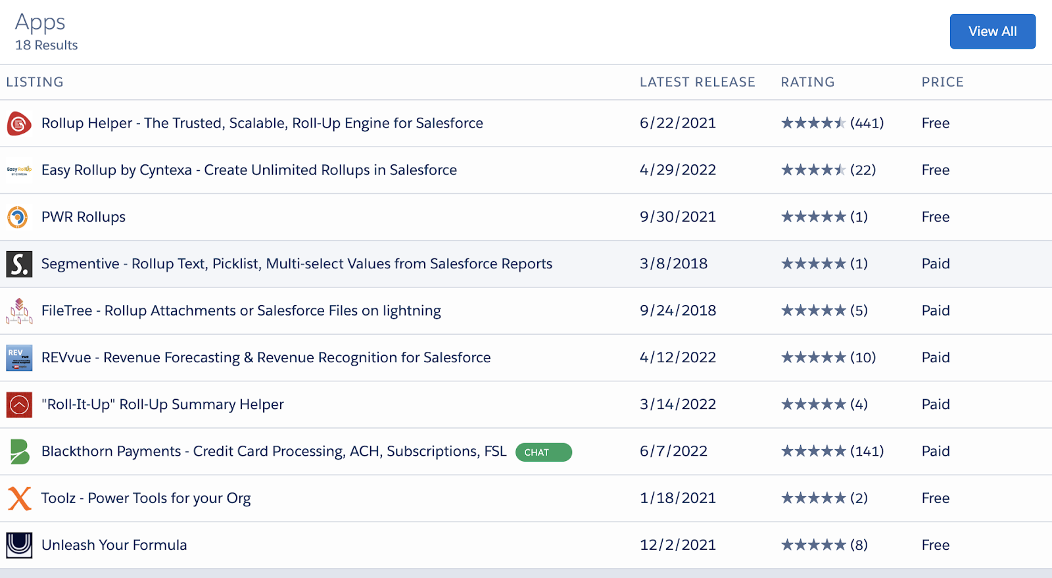Image resolution: width=1052 pixels, height=578 pixels.
Task: Click the Free price for Toolz
Action: 936,498
